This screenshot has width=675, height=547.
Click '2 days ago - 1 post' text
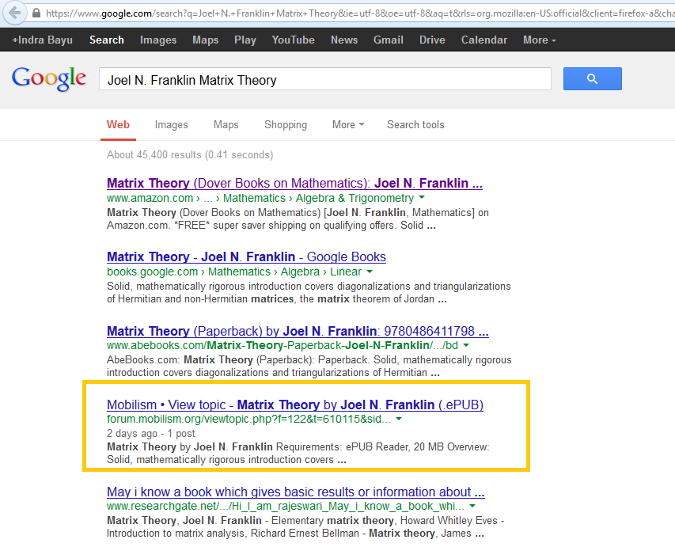click(150, 433)
